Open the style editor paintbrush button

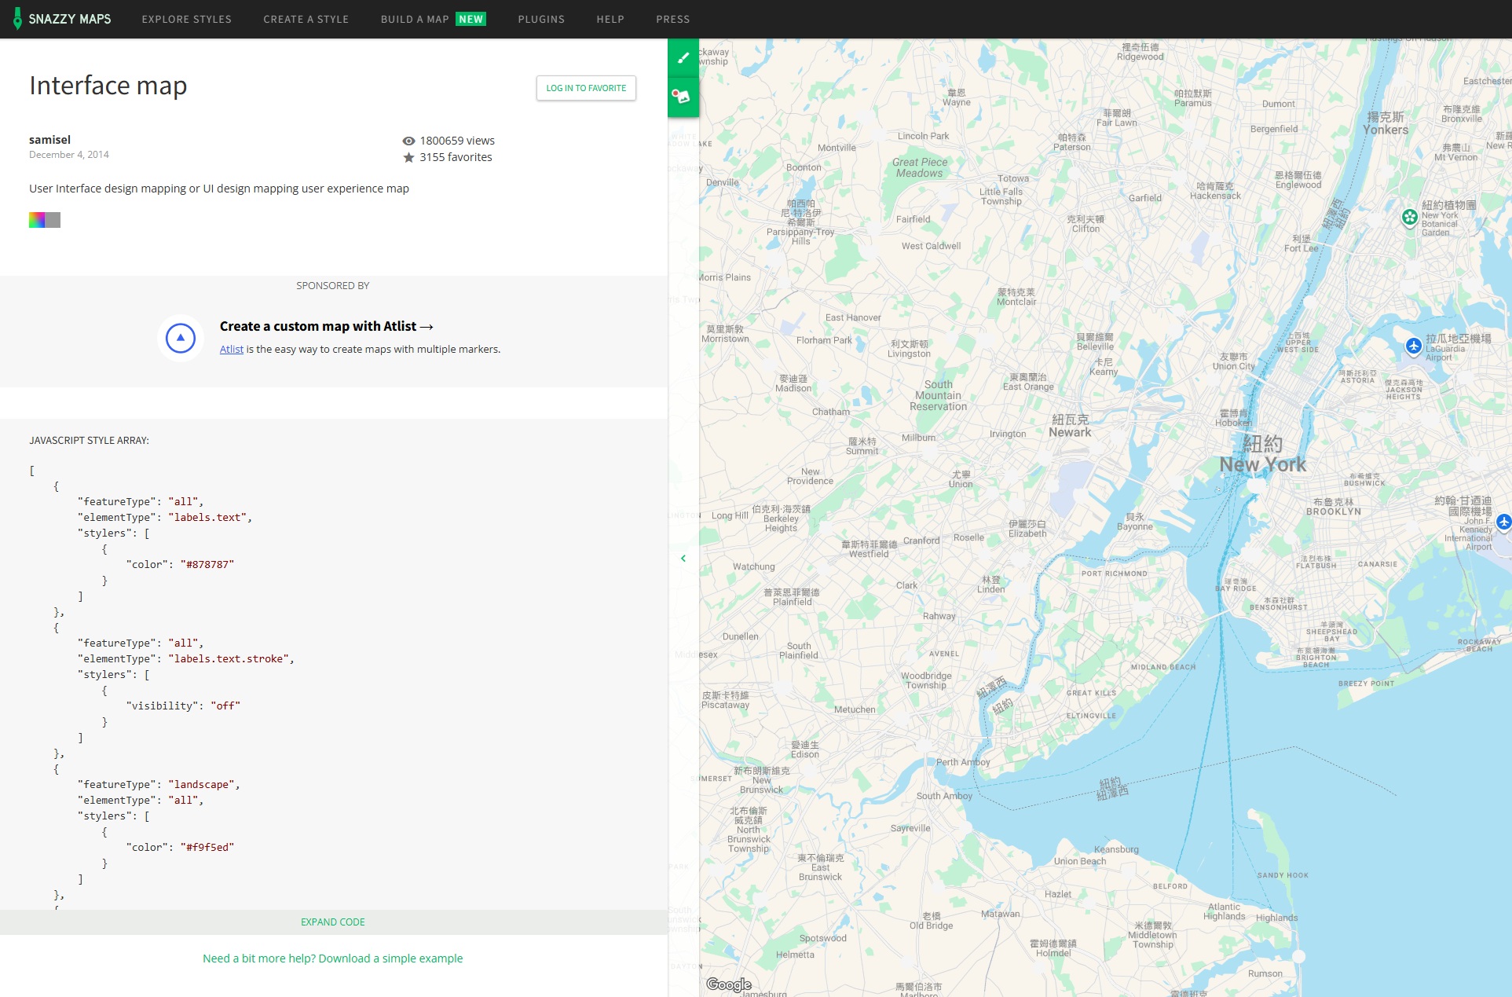683,57
